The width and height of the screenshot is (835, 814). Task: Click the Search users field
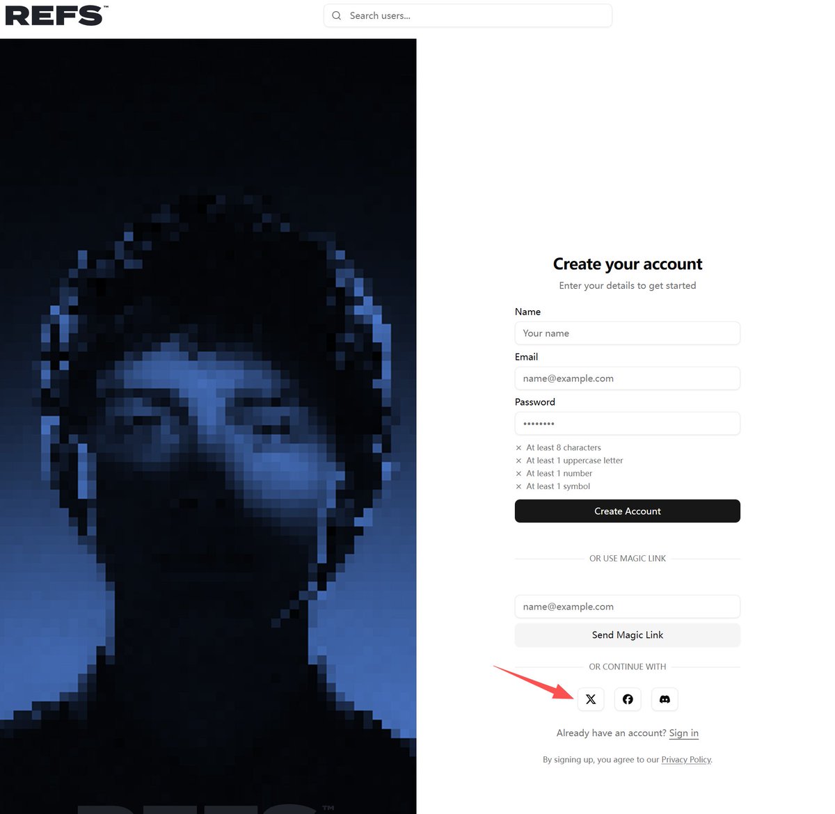click(x=468, y=15)
